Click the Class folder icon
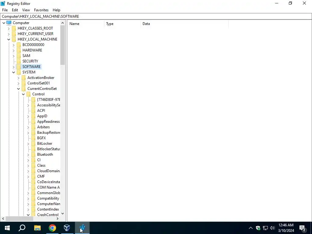Image resolution: width=312 pixels, height=234 pixels. (x=33, y=165)
